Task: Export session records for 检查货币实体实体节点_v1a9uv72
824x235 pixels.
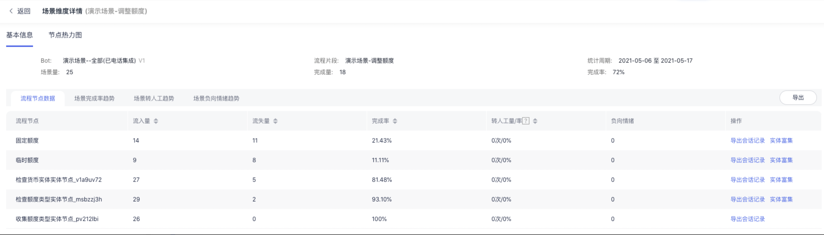Action: [748, 180]
